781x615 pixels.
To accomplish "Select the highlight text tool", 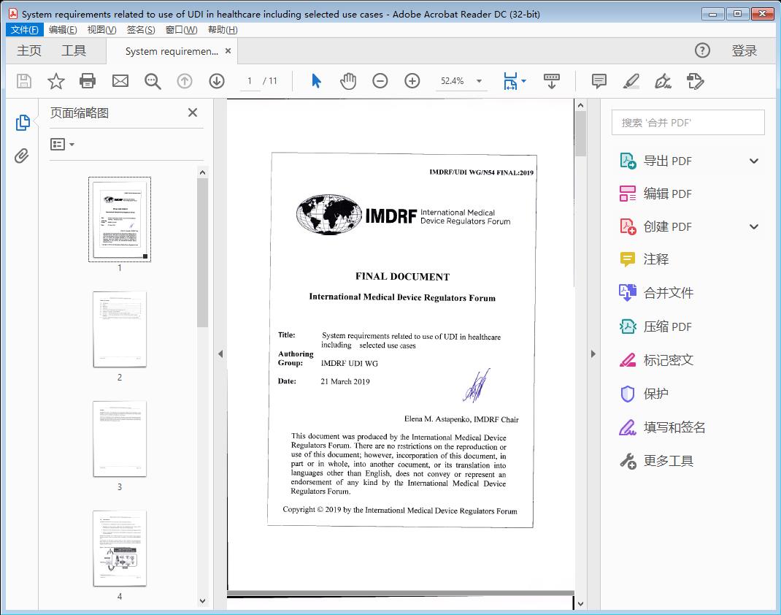I will coord(632,82).
